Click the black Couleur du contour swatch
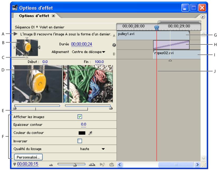The width and height of the screenshot is (218, 170). (82, 133)
